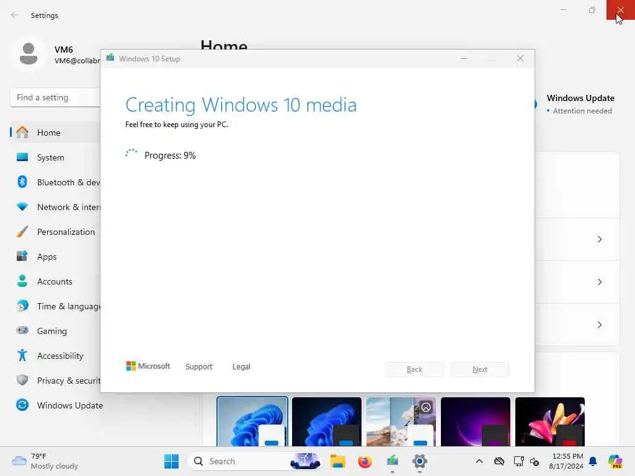The width and height of the screenshot is (635, 476).
Task: Expand the third chevron card row
Action: click(600, 325)
